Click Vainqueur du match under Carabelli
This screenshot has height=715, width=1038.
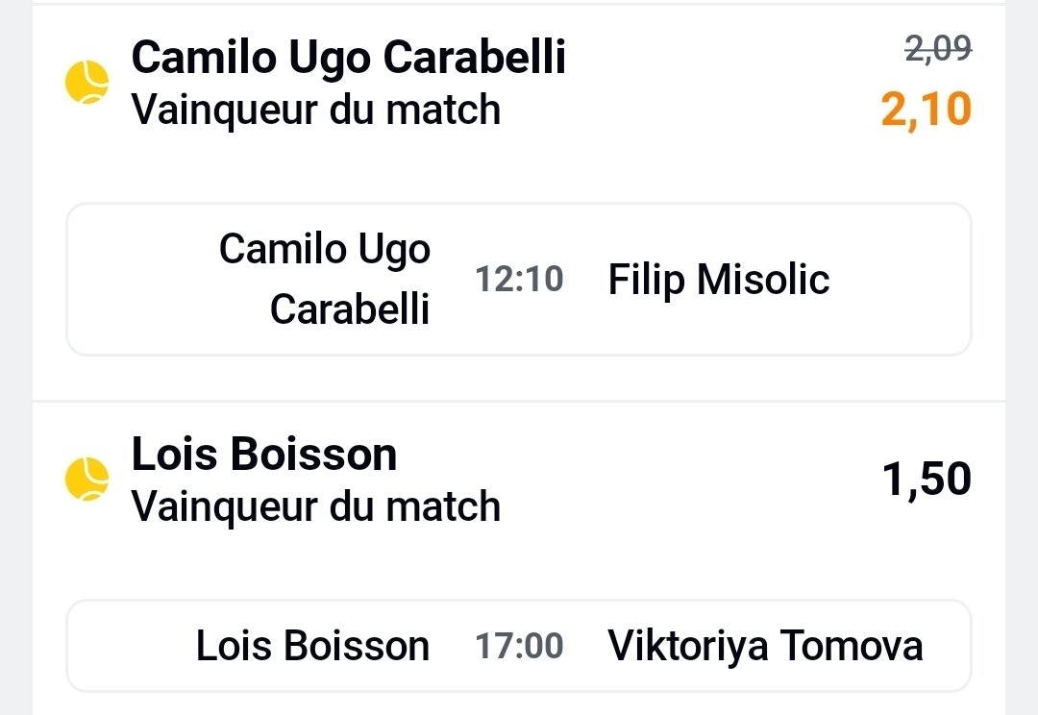(x=316, y=110)
